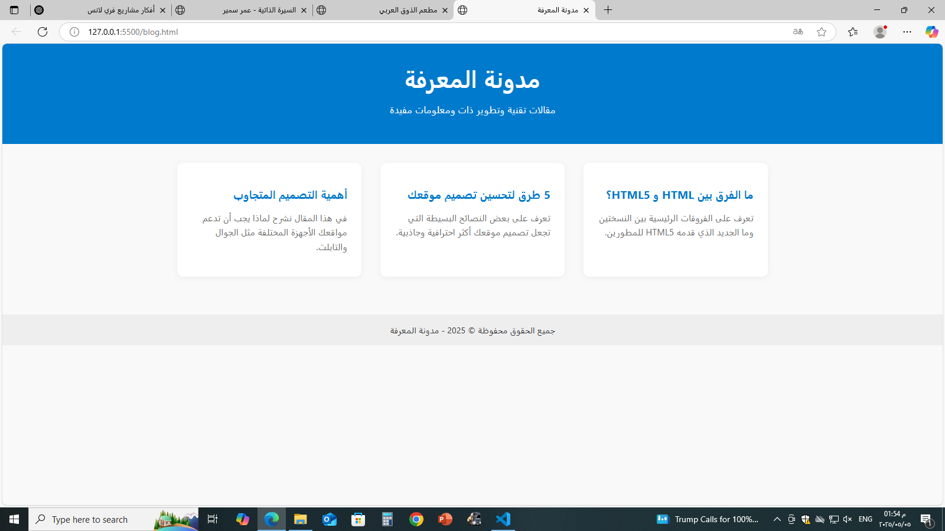This screenshot has width=945, height=531.
Task: Open article 5 طرق لتحسين تصميم موقعك
Action: pyautogui.click(x=479, y=195)
